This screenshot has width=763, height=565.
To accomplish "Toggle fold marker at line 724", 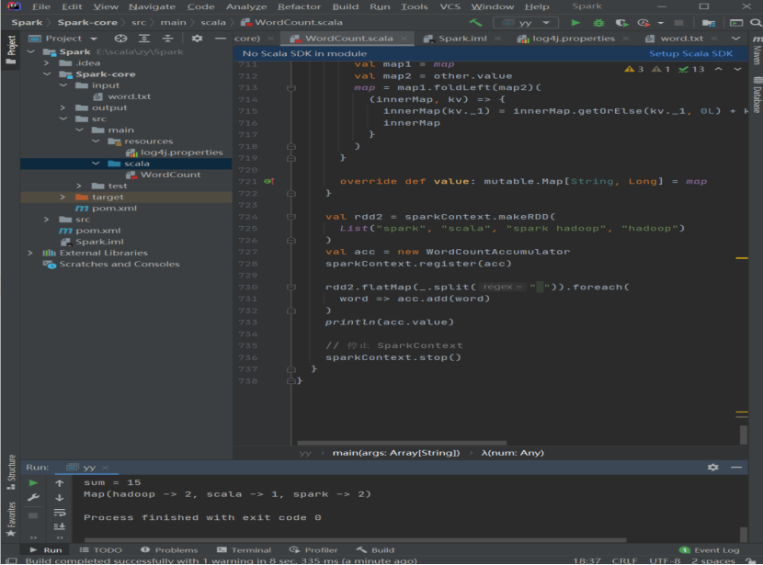I will pos(291,217).
